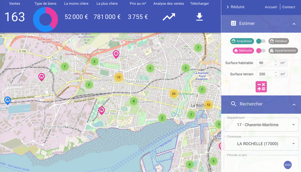Click the sales analysis trend arrow icon

[x=169, y=17]
